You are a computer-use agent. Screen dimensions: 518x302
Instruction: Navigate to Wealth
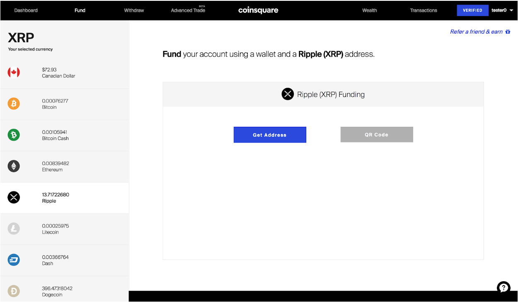[x=369, y=10]
